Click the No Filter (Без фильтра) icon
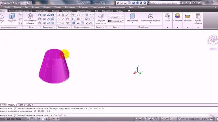The image size is (218, 122). (132, 16)
